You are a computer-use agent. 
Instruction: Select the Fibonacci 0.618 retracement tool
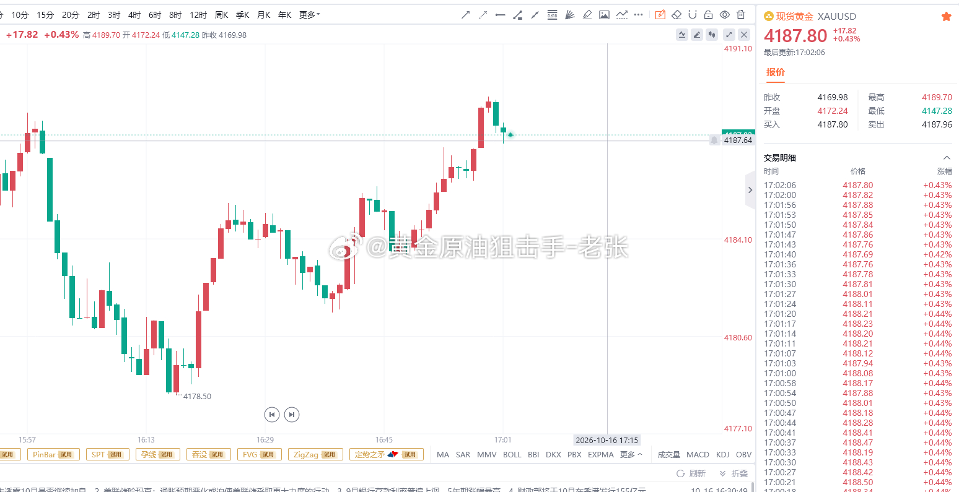click(x=553, y=15)
